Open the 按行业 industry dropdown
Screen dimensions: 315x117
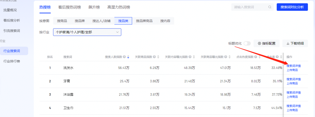[x=87, y=32]
